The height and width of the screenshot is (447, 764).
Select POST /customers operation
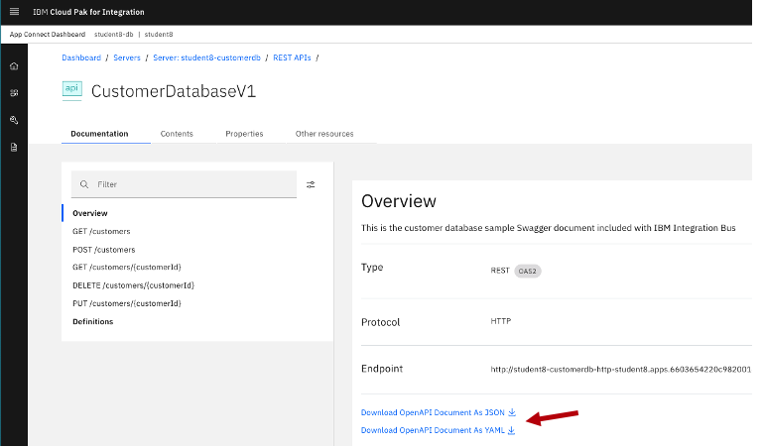coord(104,250)
